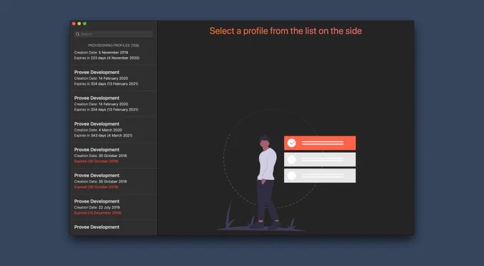Focus the Search input field
Screen dimensions: 484x266
click(x=113, y=34)
